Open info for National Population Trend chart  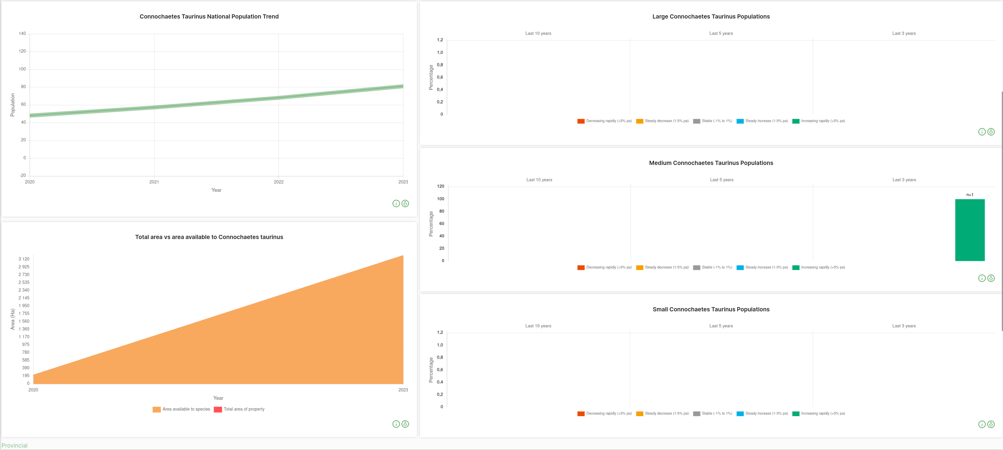[x=396, y=203]
